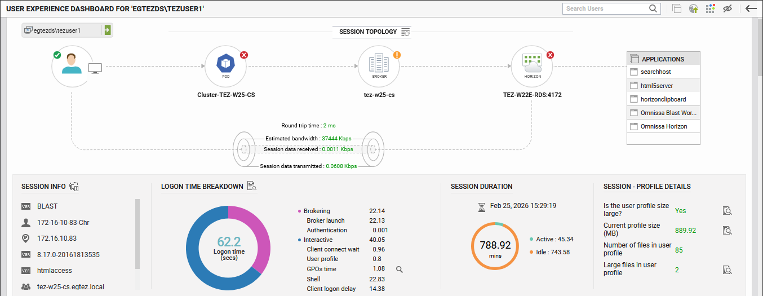Image resolution: width=763 pixels, height=296 pixels.
Task: Select the Cluster-TEZ-W25-CS pod node icon
Action: [x=226, y=67]
